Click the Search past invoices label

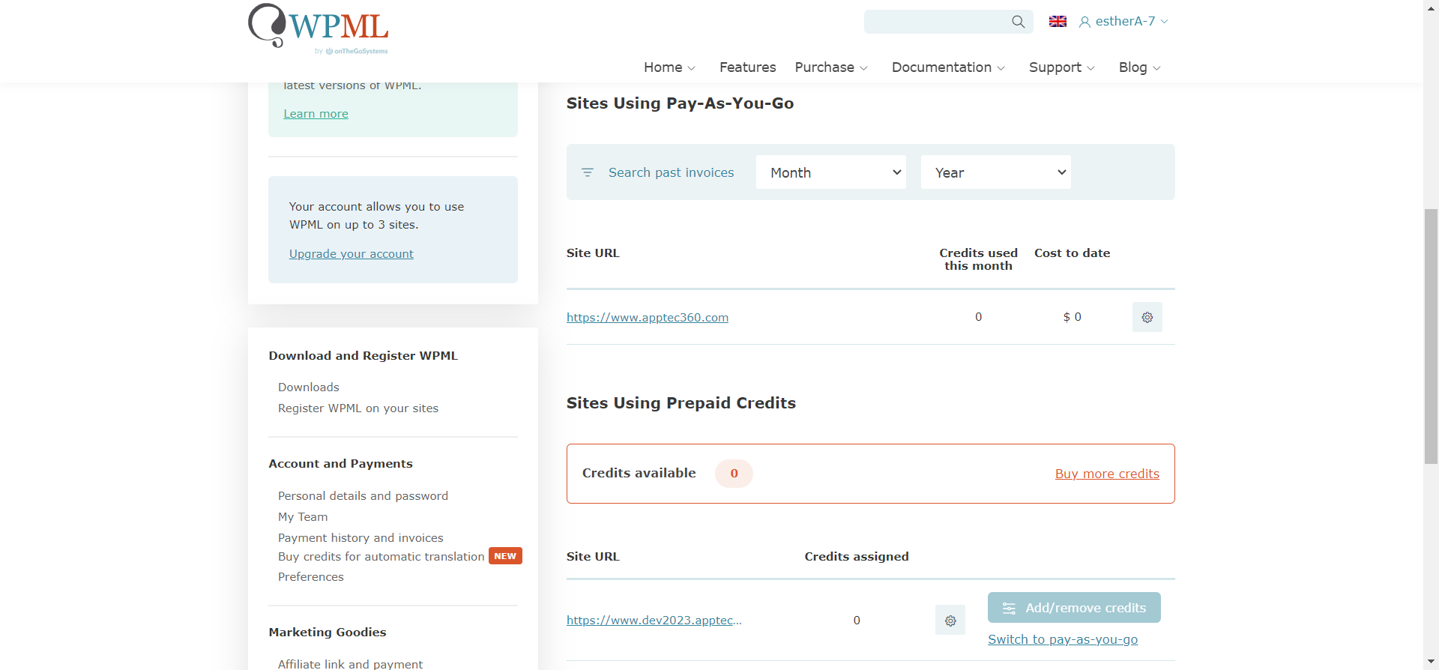pyautogui.click(x=671, y=172)
